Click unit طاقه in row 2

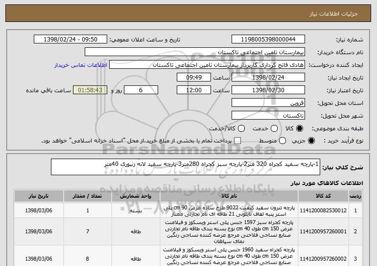136,231
